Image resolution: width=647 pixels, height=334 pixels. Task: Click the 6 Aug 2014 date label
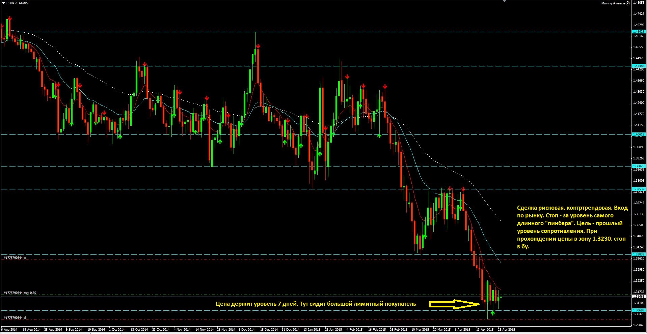click(x=10, y=329)
